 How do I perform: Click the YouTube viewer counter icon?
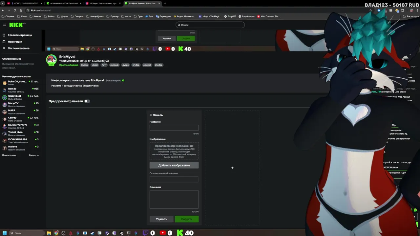coord(163,233)
